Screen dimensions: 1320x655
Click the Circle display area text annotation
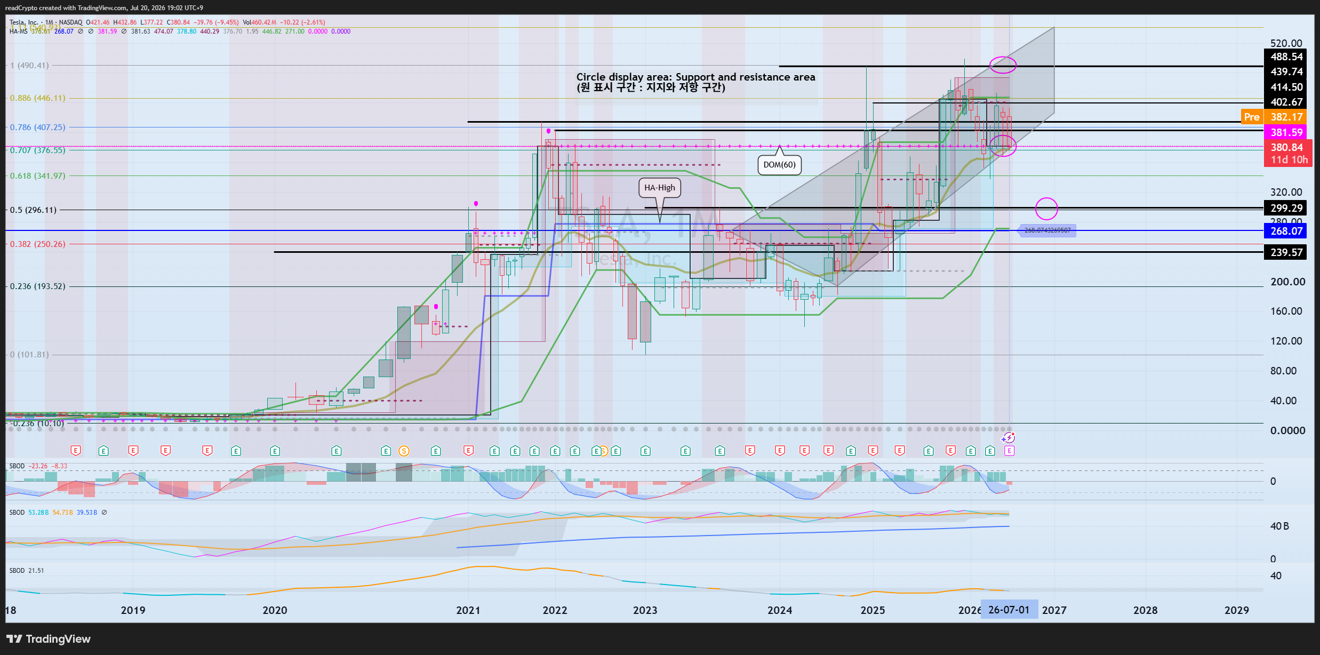[695, 82]
